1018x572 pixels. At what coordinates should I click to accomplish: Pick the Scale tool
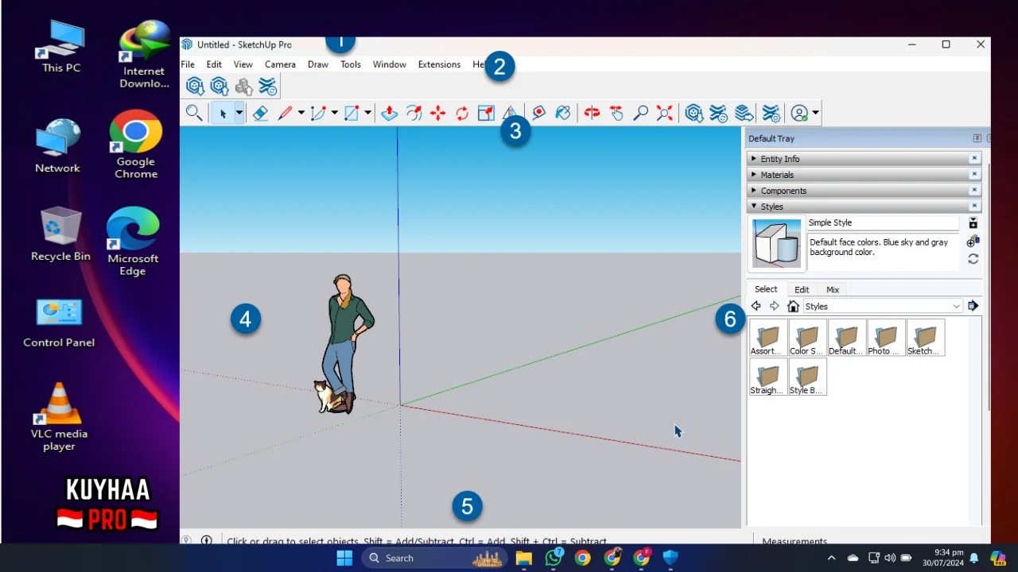pos(486,114)
